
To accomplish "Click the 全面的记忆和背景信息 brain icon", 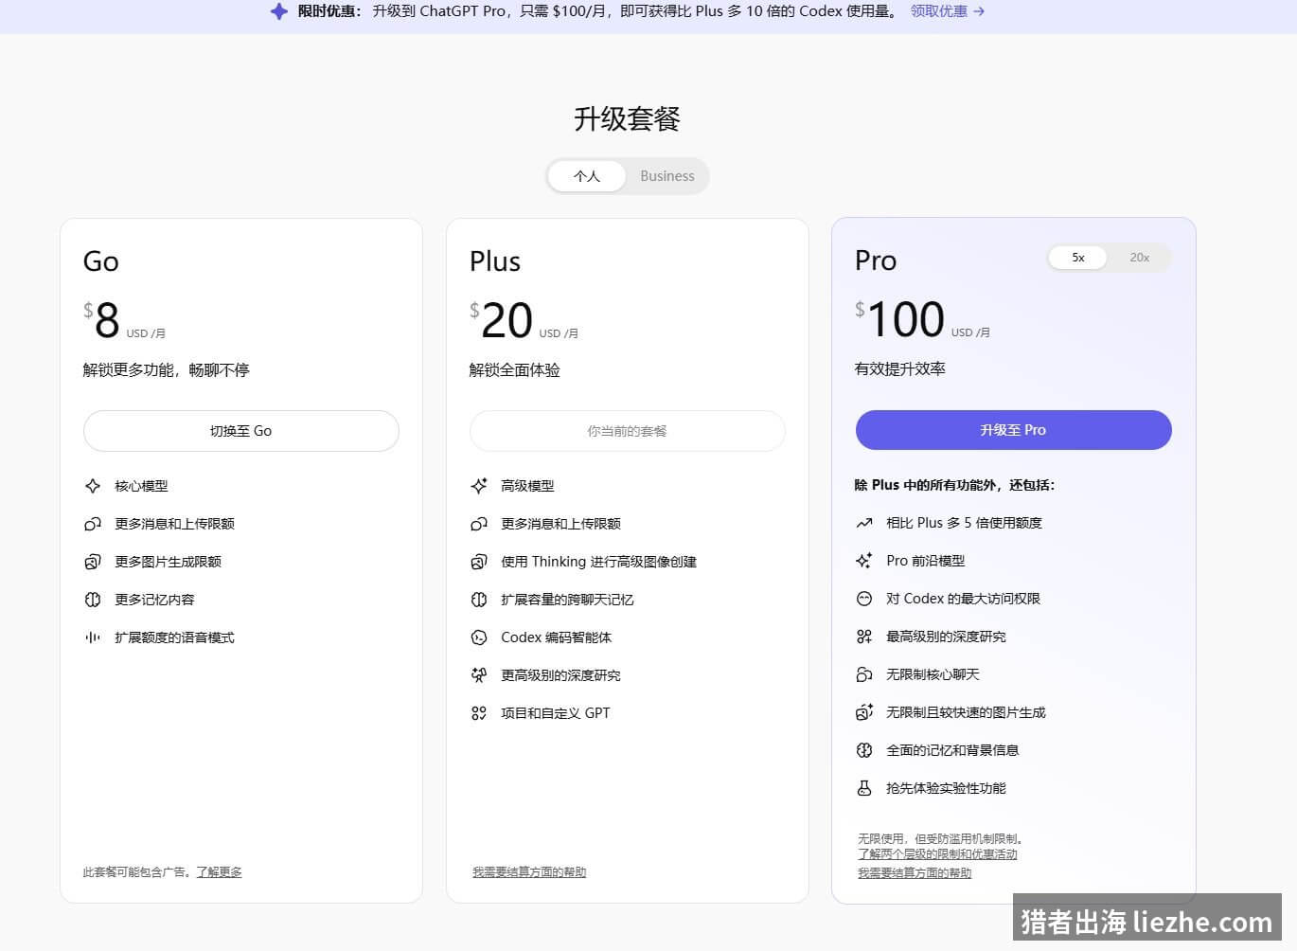I will [864, 750].
